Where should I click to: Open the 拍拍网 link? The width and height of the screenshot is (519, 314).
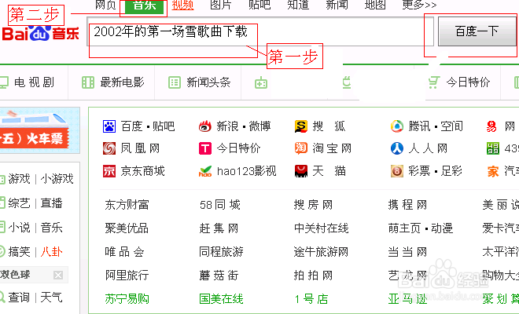click(x=313, y=276)
